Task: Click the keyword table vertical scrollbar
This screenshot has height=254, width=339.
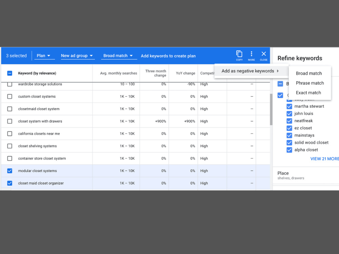Action: coord(271,109)
